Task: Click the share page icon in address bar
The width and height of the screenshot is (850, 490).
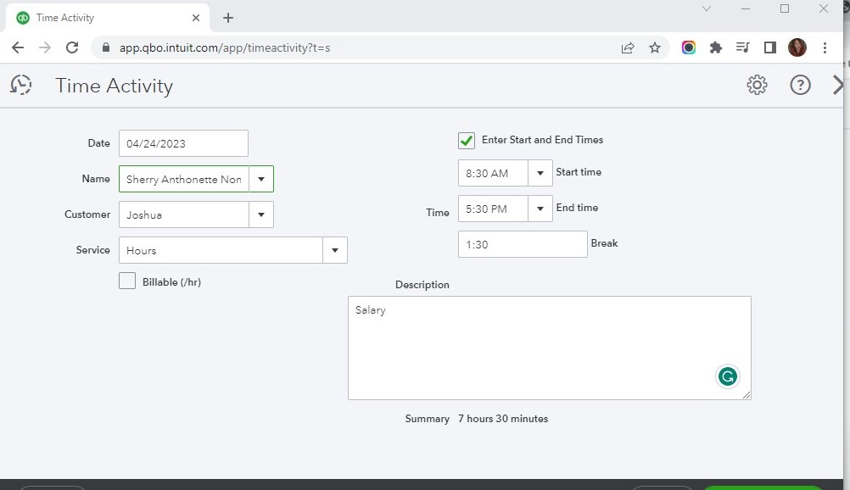Action: coord(628,47)
